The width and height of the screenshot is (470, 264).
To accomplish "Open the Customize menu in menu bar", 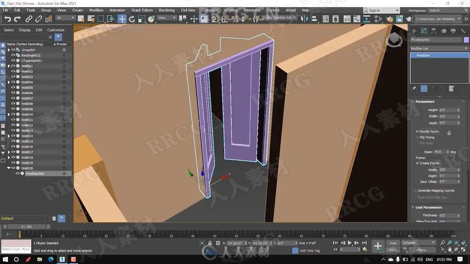I will click(x=209, y=10).
